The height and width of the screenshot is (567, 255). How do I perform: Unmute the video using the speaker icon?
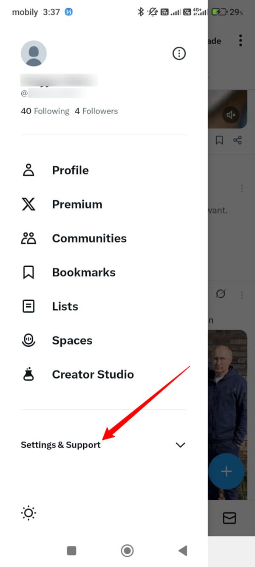231,114
